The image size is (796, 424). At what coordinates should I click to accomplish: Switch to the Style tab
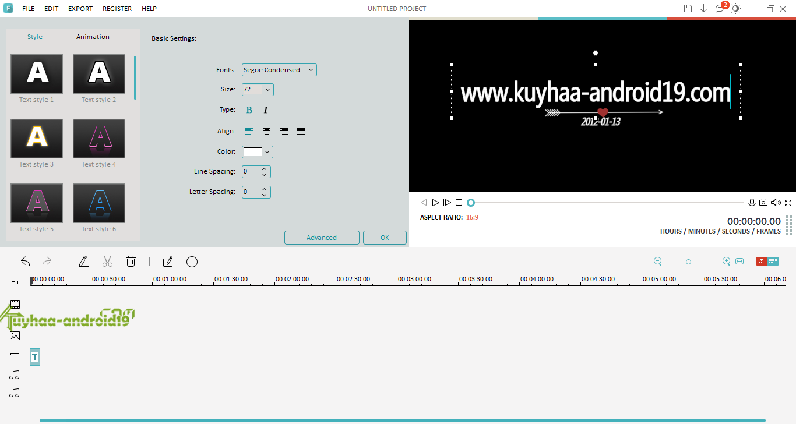[x=35, y=37]
